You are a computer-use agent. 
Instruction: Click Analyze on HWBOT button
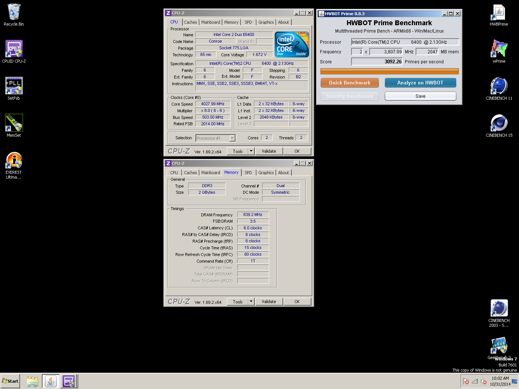(x=420, y=83)
